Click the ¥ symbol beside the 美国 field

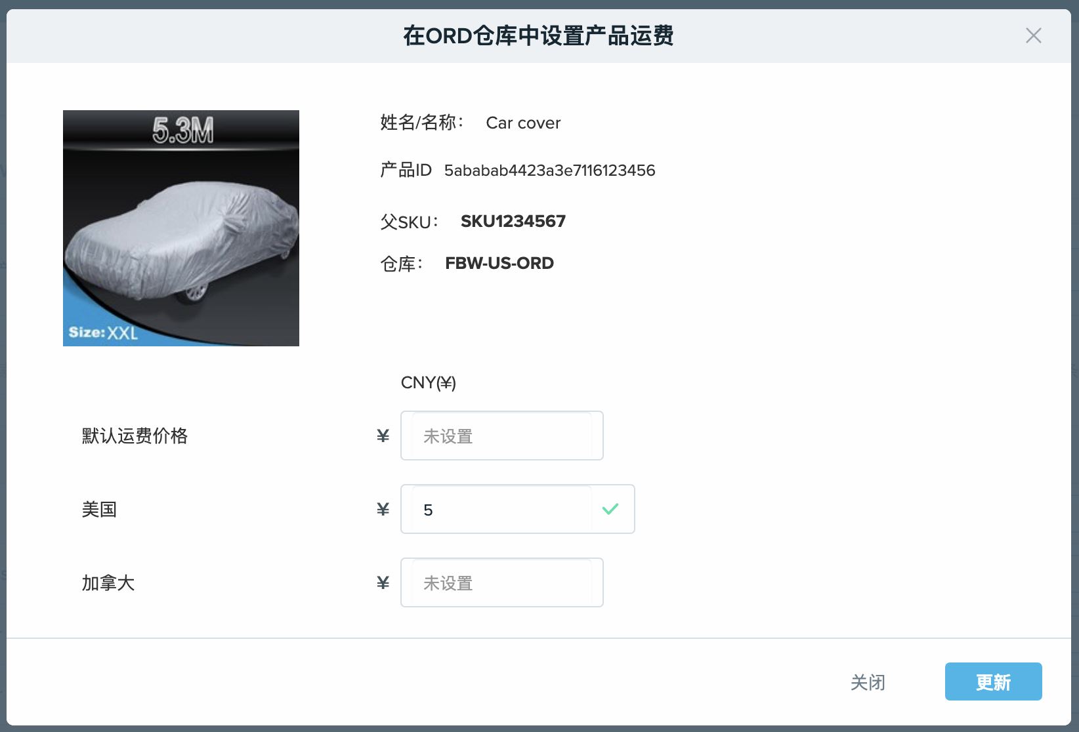[x=383, y=509]
